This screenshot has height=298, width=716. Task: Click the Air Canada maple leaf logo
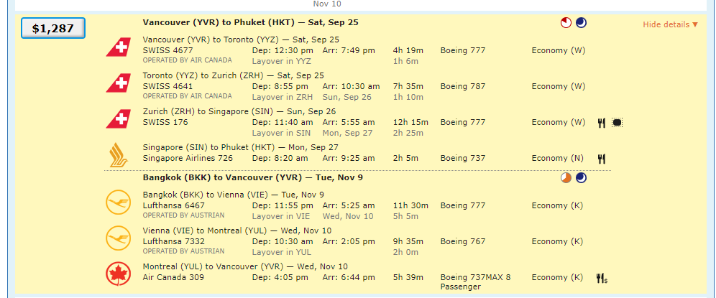pos(118,274)
